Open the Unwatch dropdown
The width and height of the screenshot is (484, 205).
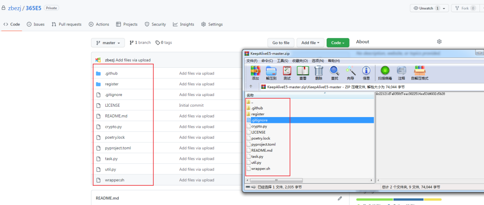pyautogui.click(x=429, y=9)
